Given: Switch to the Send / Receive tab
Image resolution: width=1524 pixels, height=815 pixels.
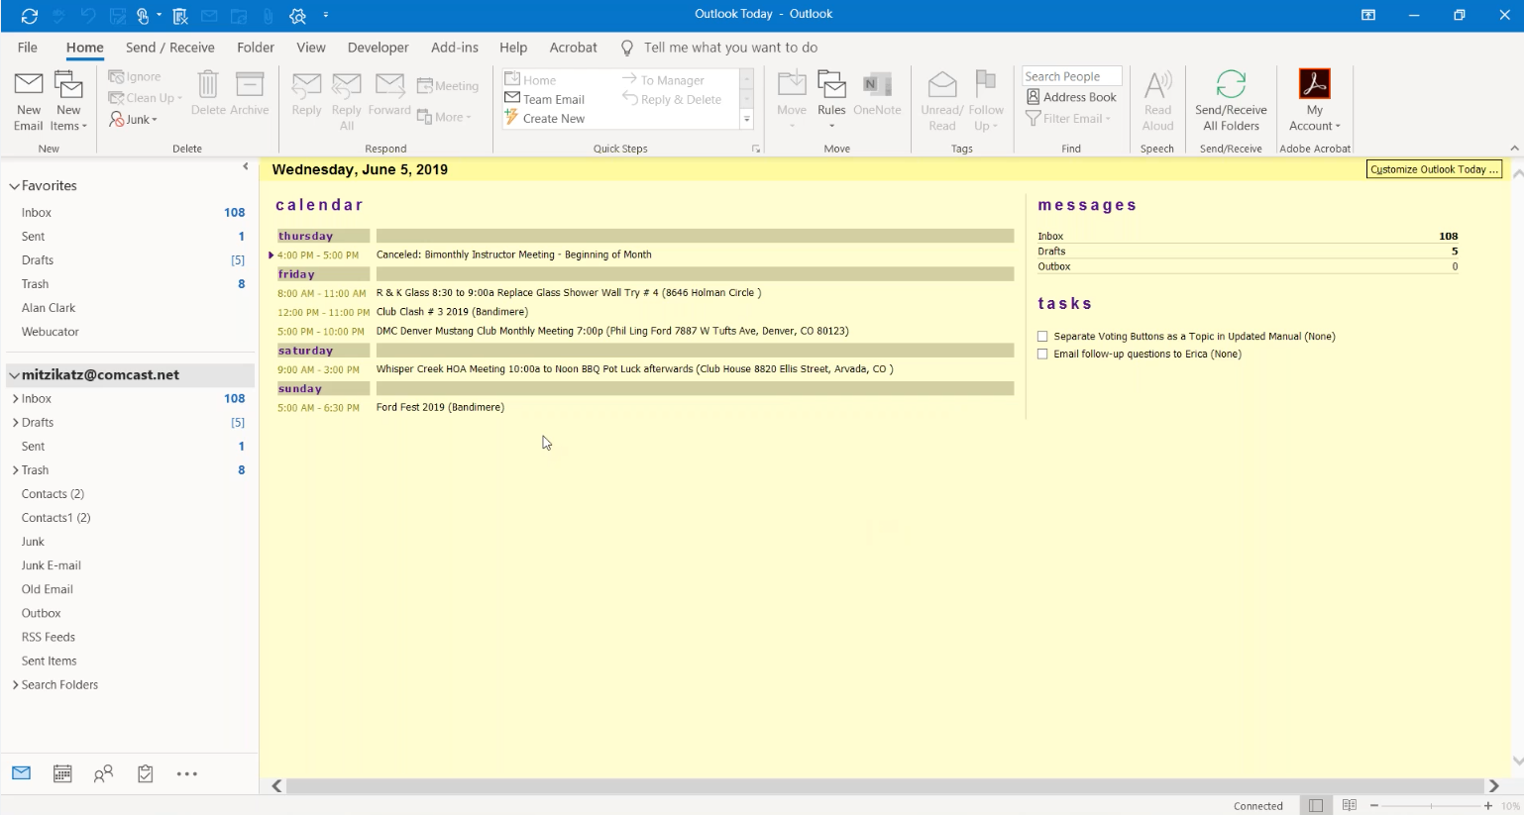Looking at the screenshot, I should (169, 47).
